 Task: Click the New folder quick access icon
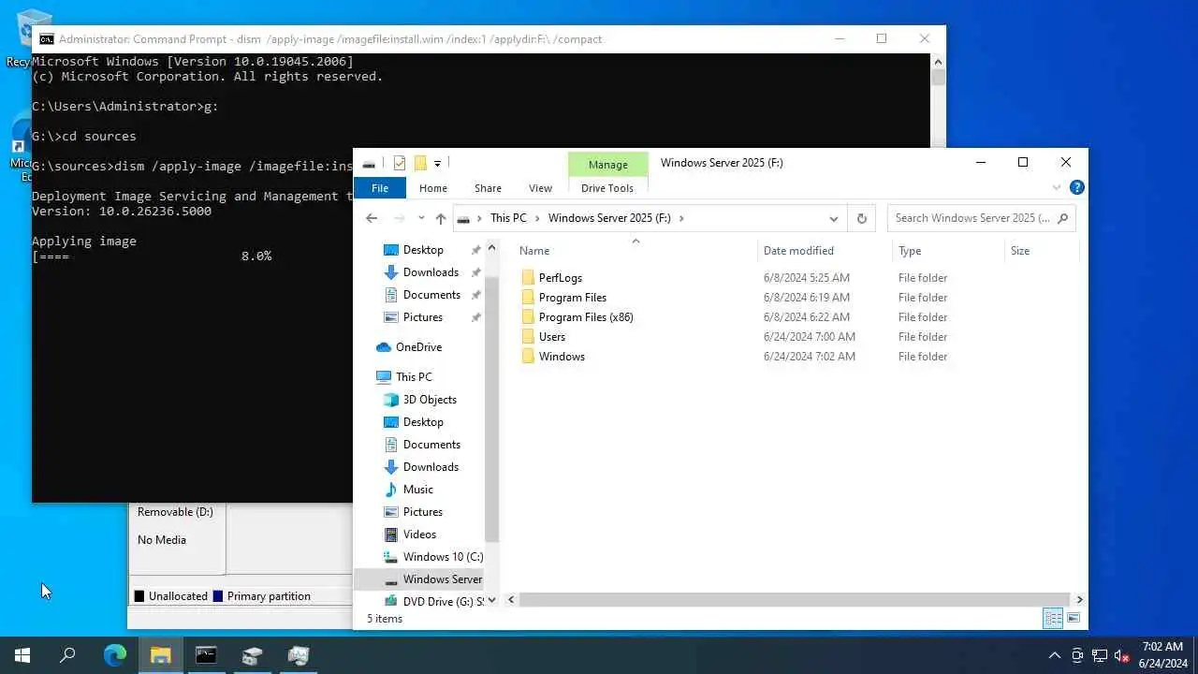tap(420, 163)
